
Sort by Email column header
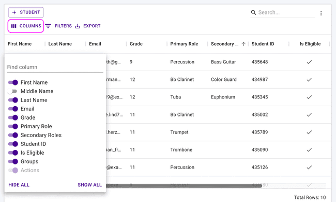click(95, 44)
